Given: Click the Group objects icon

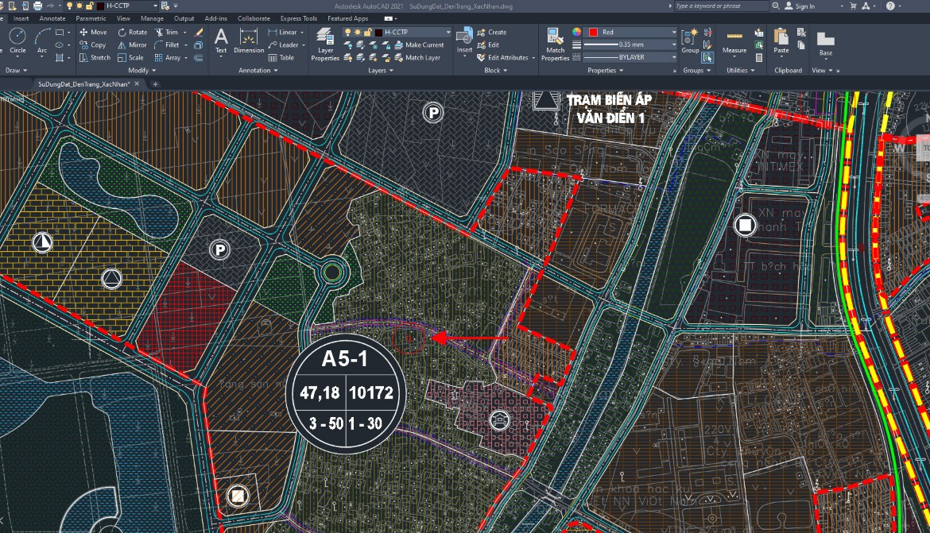Looking at the screenshot, I should (690, 41).
